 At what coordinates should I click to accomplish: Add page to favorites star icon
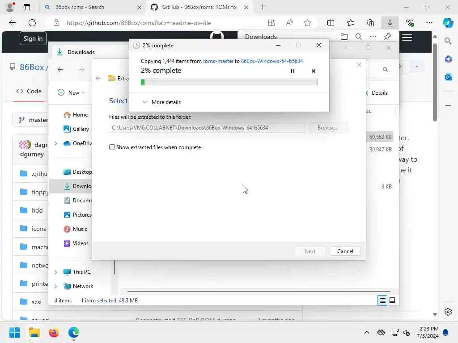point(307,23)
